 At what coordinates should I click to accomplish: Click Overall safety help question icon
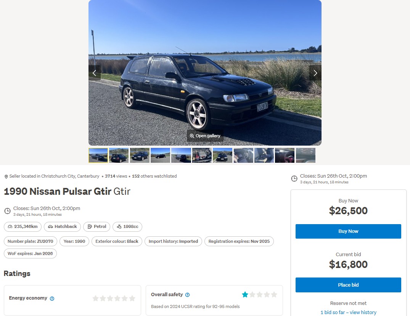click(x=188, y=295)
